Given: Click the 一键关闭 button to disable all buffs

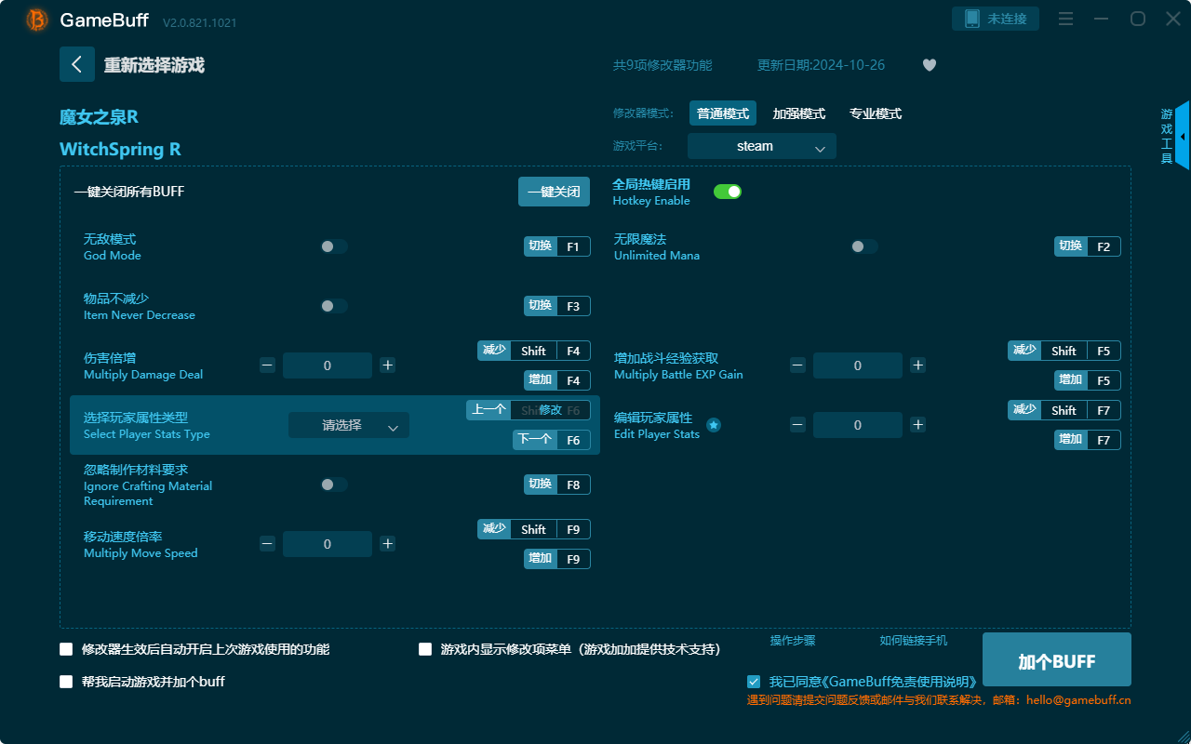Looking at the screenshot, I should (x=554, y=191).
